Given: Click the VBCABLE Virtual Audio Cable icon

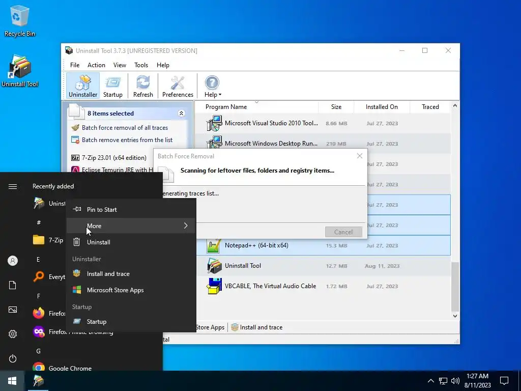Looking at the screenshot, I should pyautogui.click(x=214, y=286).
